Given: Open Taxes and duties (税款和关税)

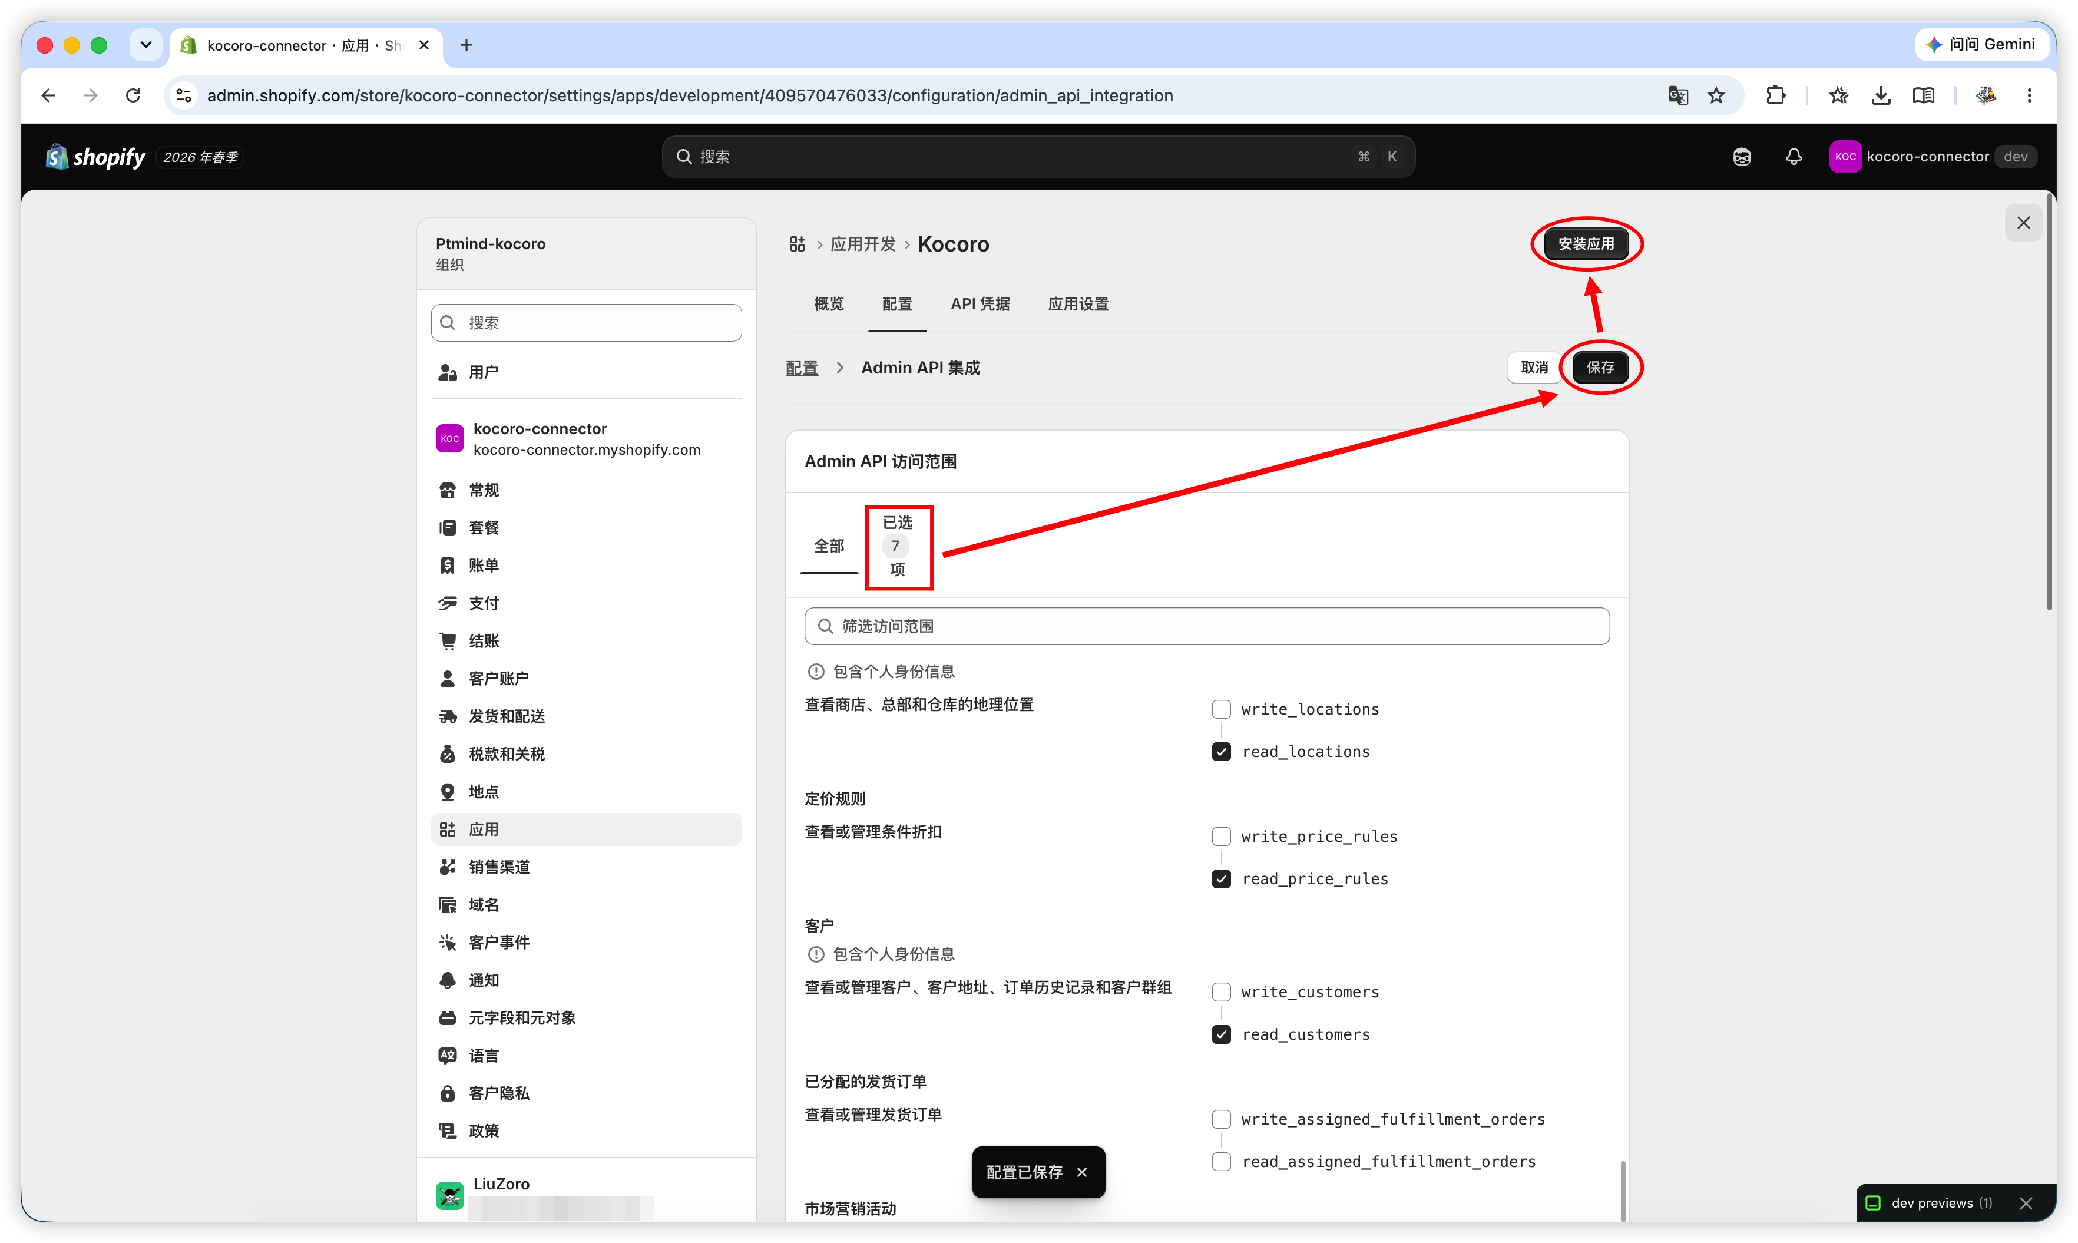Looking at the screenshot, I should pos(586,754).
